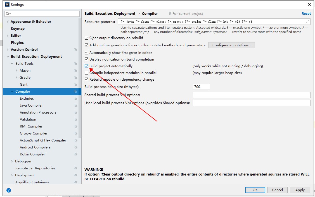Select the Plugins settings item
The image size is (315, 197).
click(x=17, y=43)
